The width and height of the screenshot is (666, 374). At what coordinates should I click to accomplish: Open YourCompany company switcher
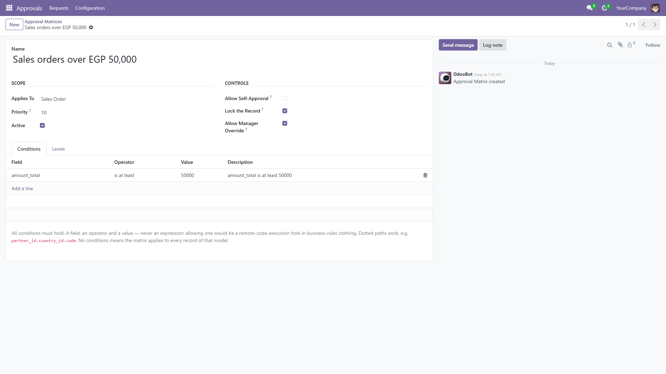click(631, 8)
